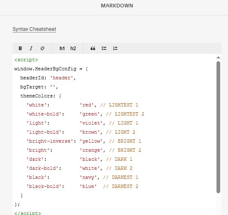
Task: Click the 'light' key
Action: click(x=36, y=123)
